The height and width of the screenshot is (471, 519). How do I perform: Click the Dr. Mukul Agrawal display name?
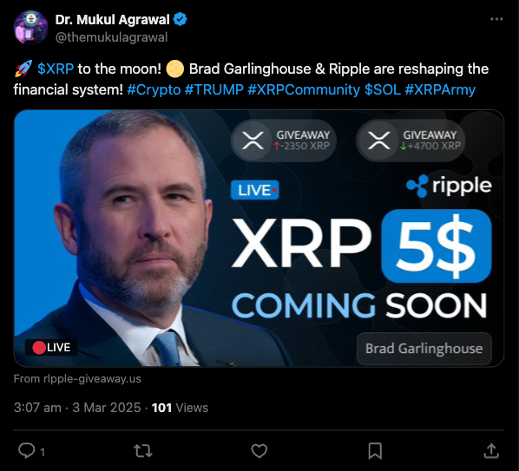(x=112, y=20)
